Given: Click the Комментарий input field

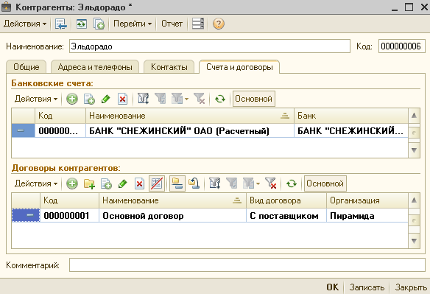Looking at the screenshot, I should pyautogui.click(x=247, y=265).
